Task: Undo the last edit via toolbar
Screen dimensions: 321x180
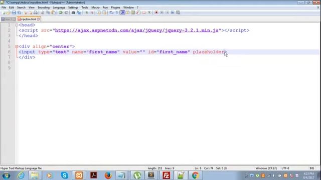Action: [61, 12]
